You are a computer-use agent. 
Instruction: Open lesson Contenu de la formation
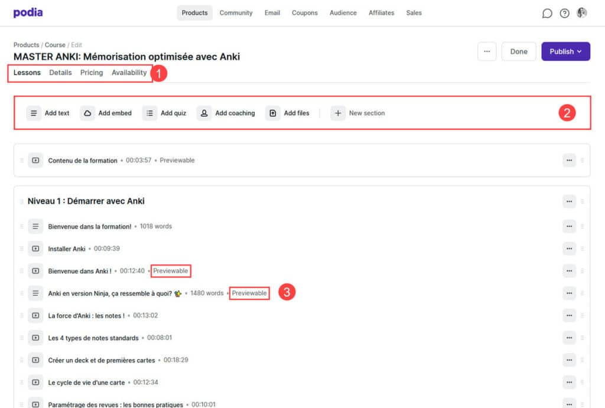83,161
